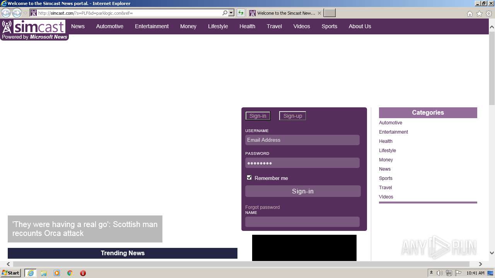Click the vertical scrollbar down arrow
The width and height of the screenshot is (495, 278).
point(492,253)
